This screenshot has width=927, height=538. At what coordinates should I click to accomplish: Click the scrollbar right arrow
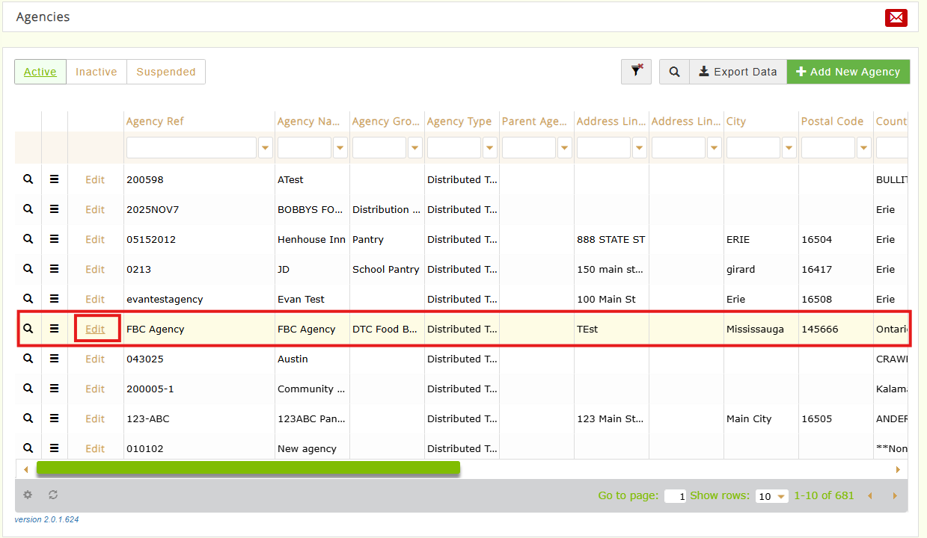click(x=898, y=469)
